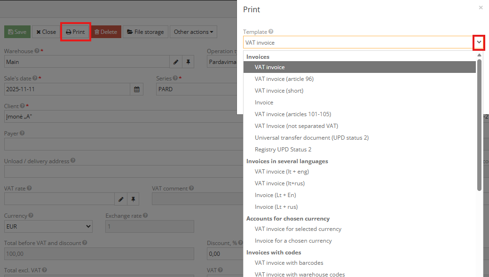Select VAT invoice (short) template
The width and height of the screenshot is (489, 277).
click(279, 91)
